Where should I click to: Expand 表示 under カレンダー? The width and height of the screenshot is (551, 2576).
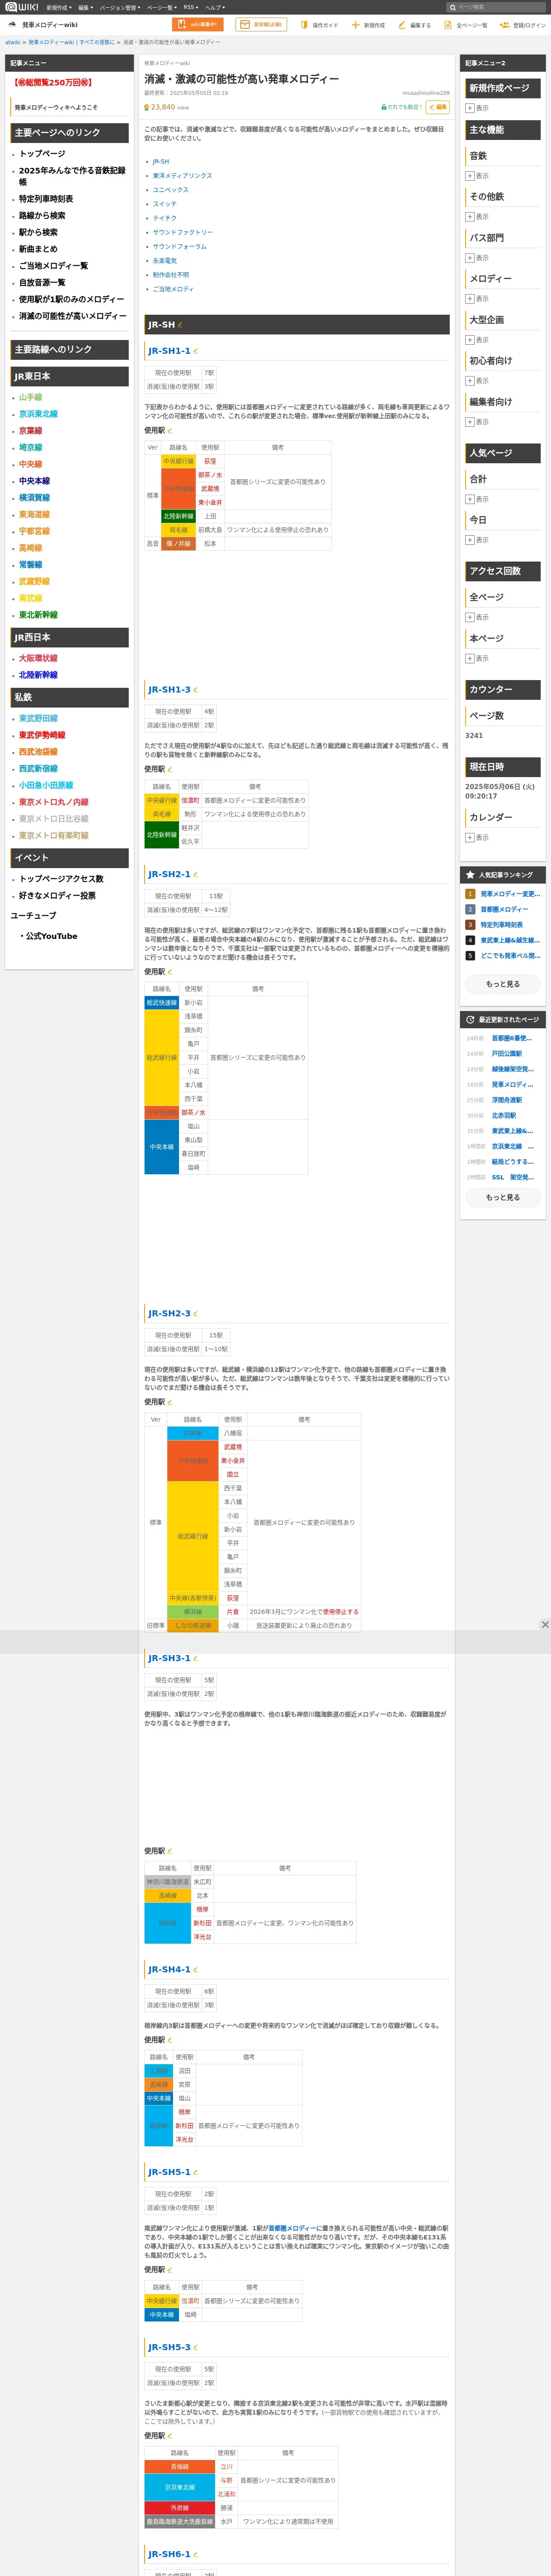tap(477, 837)
